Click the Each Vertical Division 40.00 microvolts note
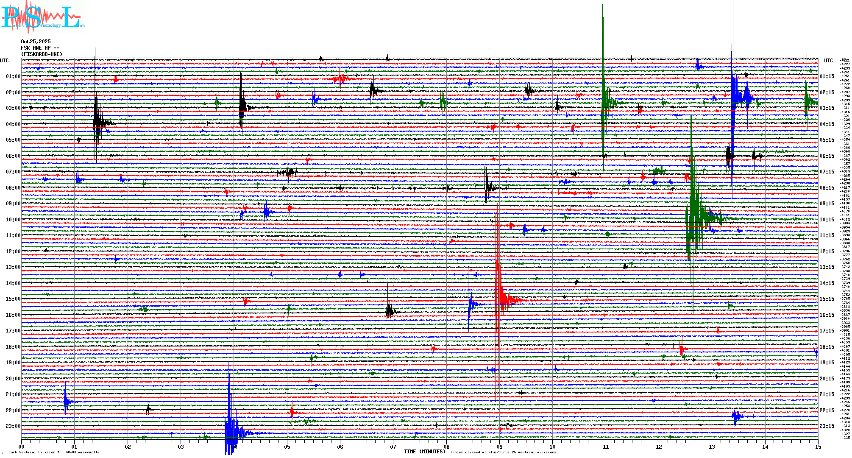The width and height of the screenshot is (852, 458). click(x=53, y=452)
